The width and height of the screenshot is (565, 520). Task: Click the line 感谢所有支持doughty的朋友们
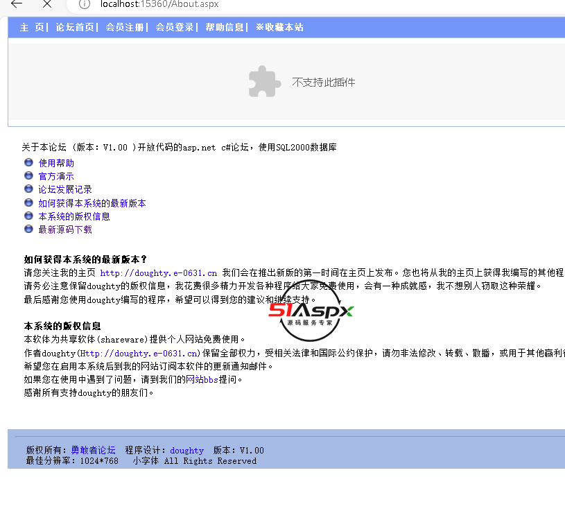89,393
